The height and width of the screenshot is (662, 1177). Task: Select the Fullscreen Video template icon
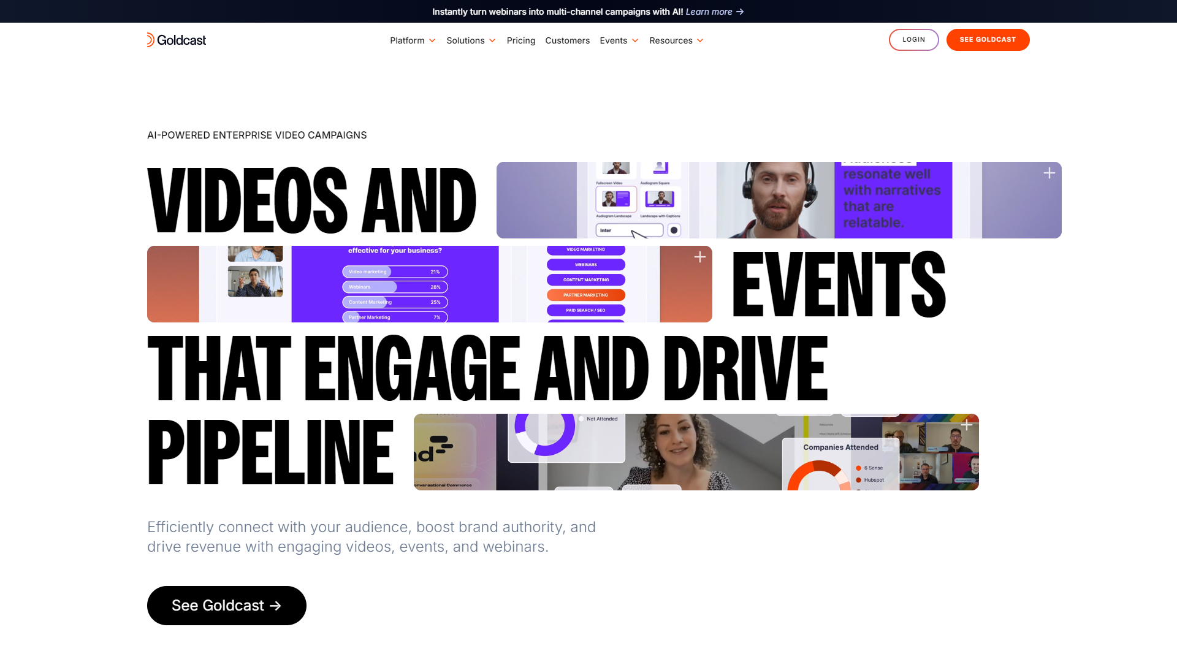615,169
